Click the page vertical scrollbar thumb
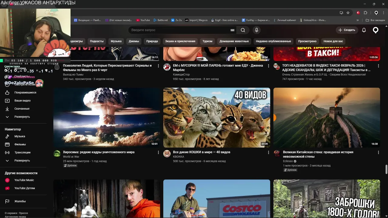This screenshot has width=388, height=218. coord(386,169)
